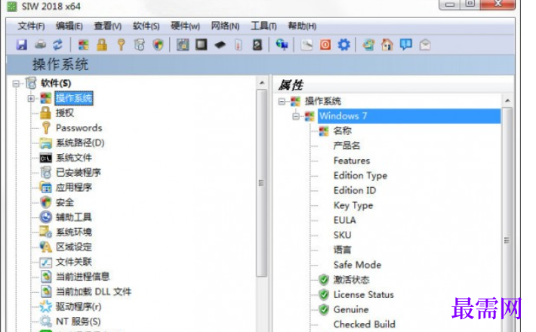This screenshot has height=332, width=536.
Task: Click the envelope mail toolbar icon
Action: [x=424, y=45]
